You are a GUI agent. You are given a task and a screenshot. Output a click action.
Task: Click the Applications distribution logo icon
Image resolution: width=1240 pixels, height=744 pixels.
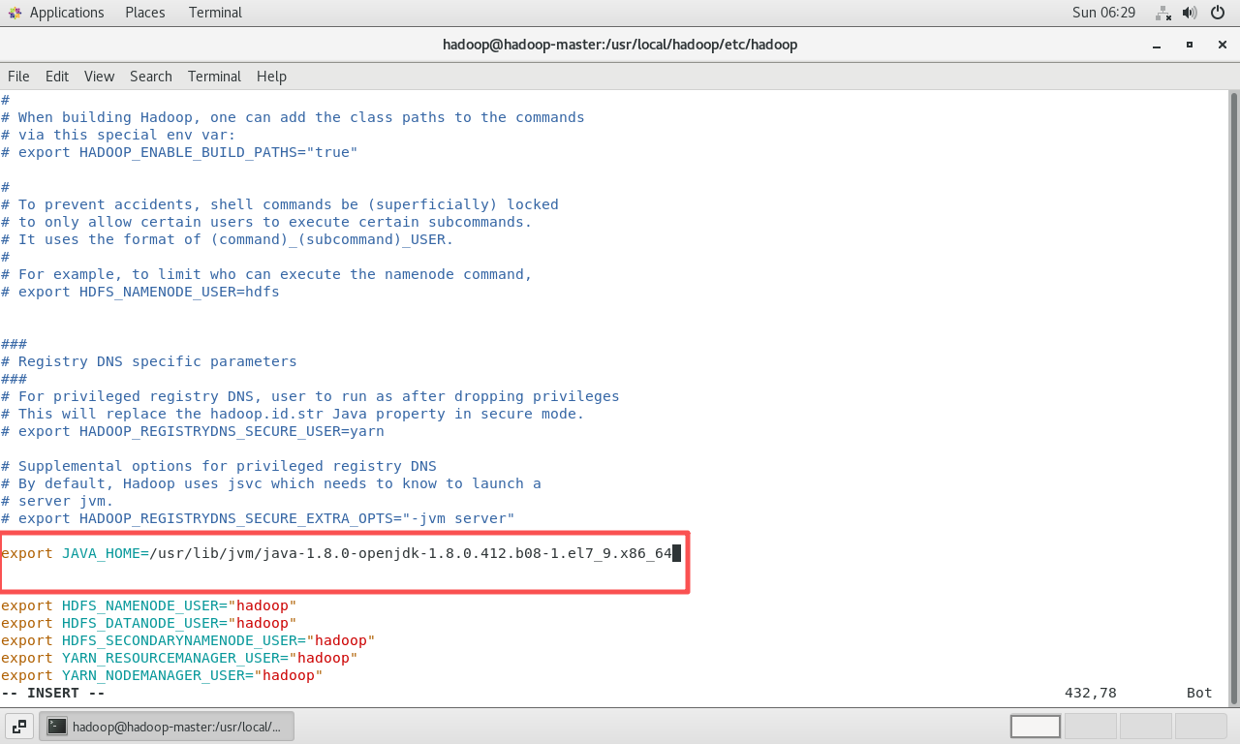[15, 12]
